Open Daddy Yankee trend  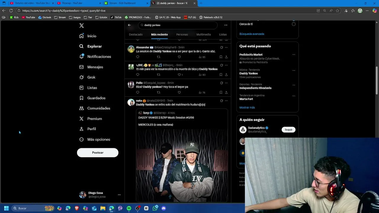tap(249, 73)
